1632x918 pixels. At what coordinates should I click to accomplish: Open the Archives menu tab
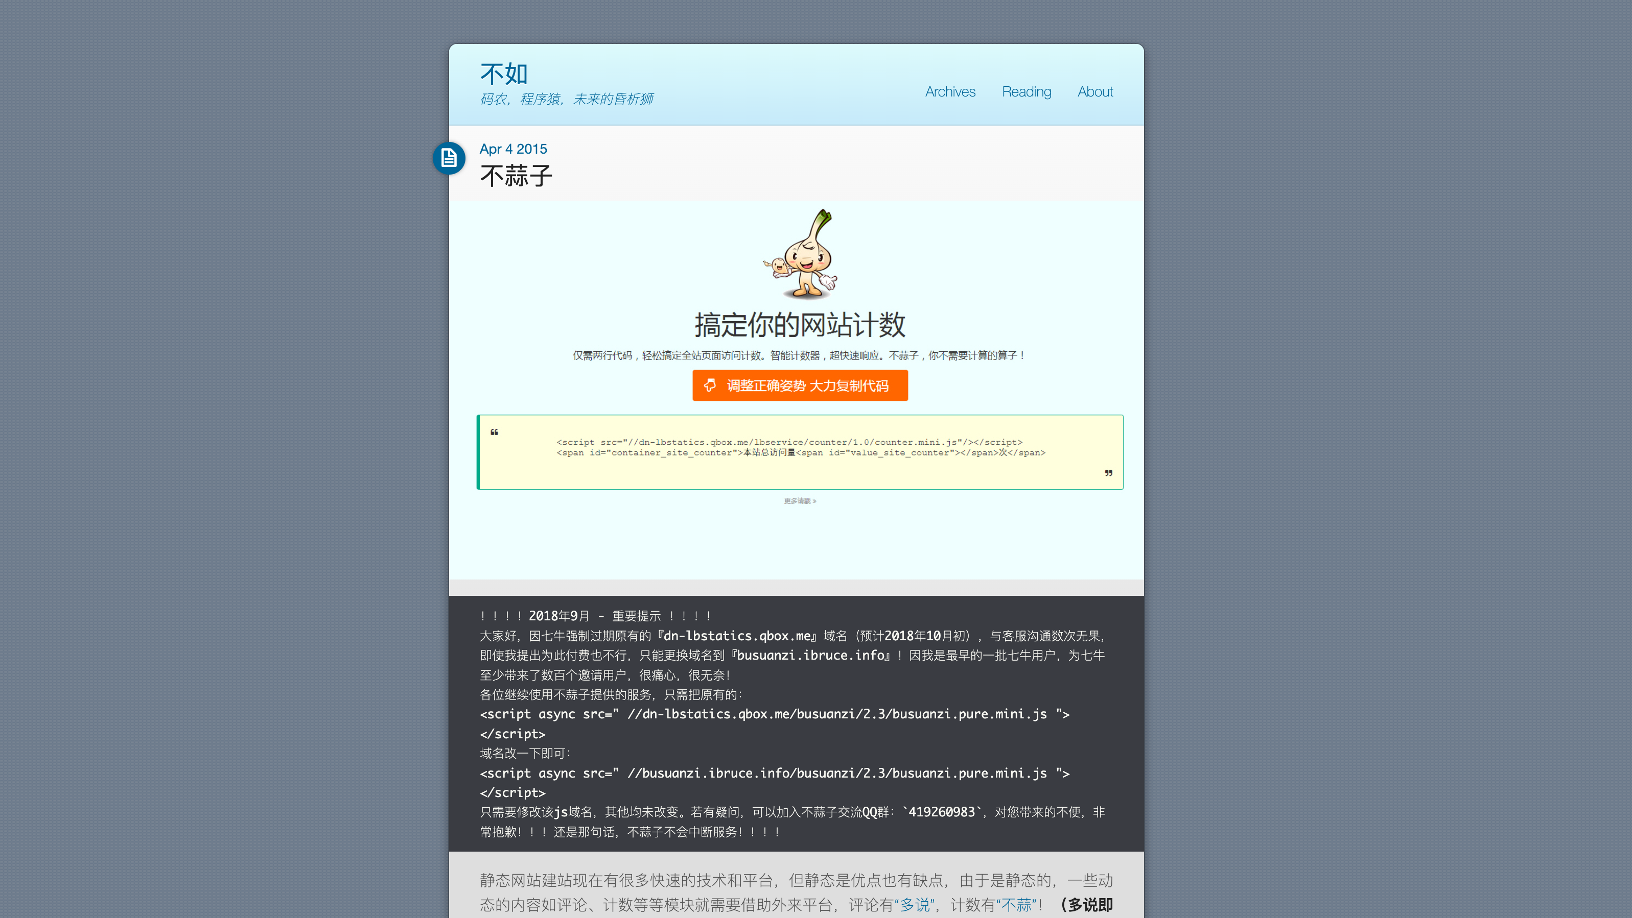[949, 91]
